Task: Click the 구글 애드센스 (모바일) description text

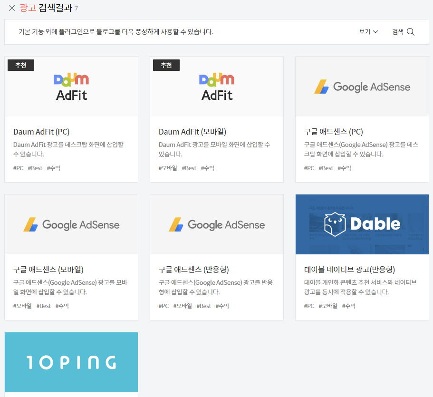Action: click(70, 287)
